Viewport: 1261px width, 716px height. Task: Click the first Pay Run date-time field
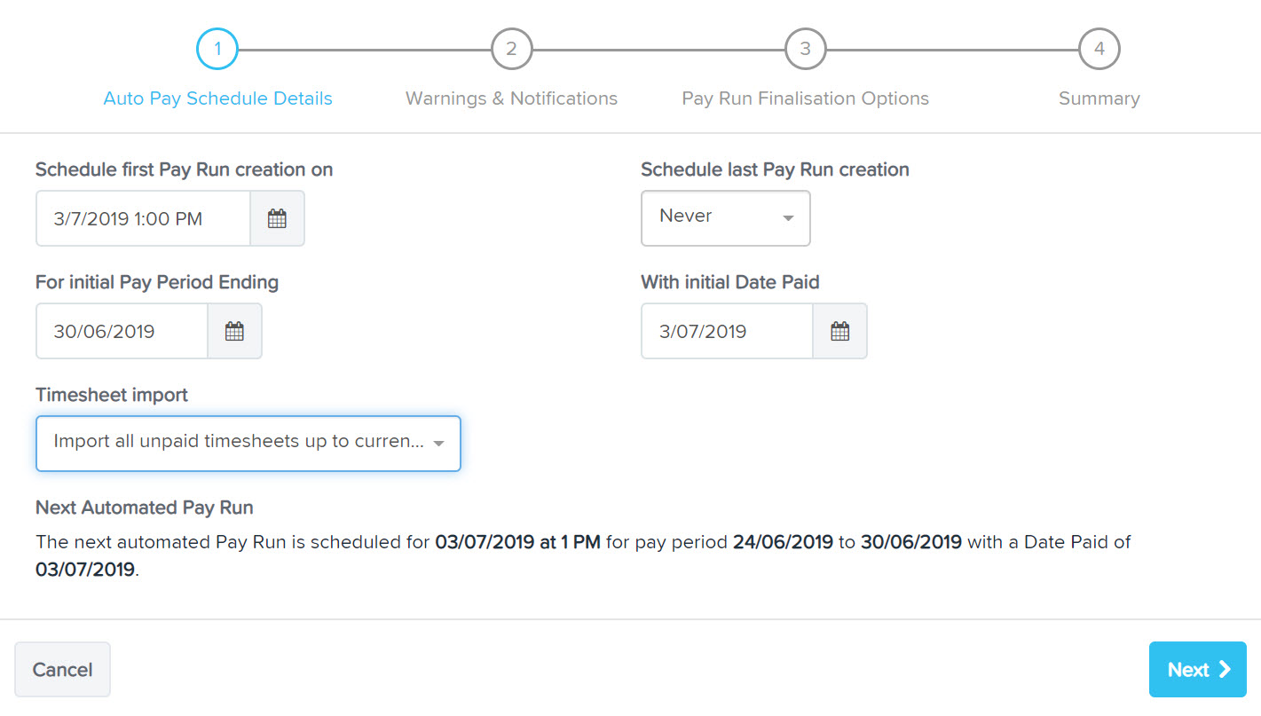pos(142,218)
